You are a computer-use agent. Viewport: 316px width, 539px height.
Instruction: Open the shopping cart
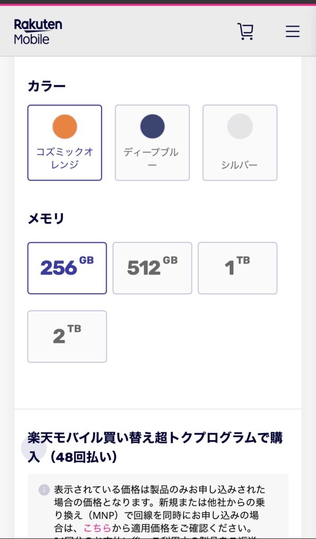[246, 32]
